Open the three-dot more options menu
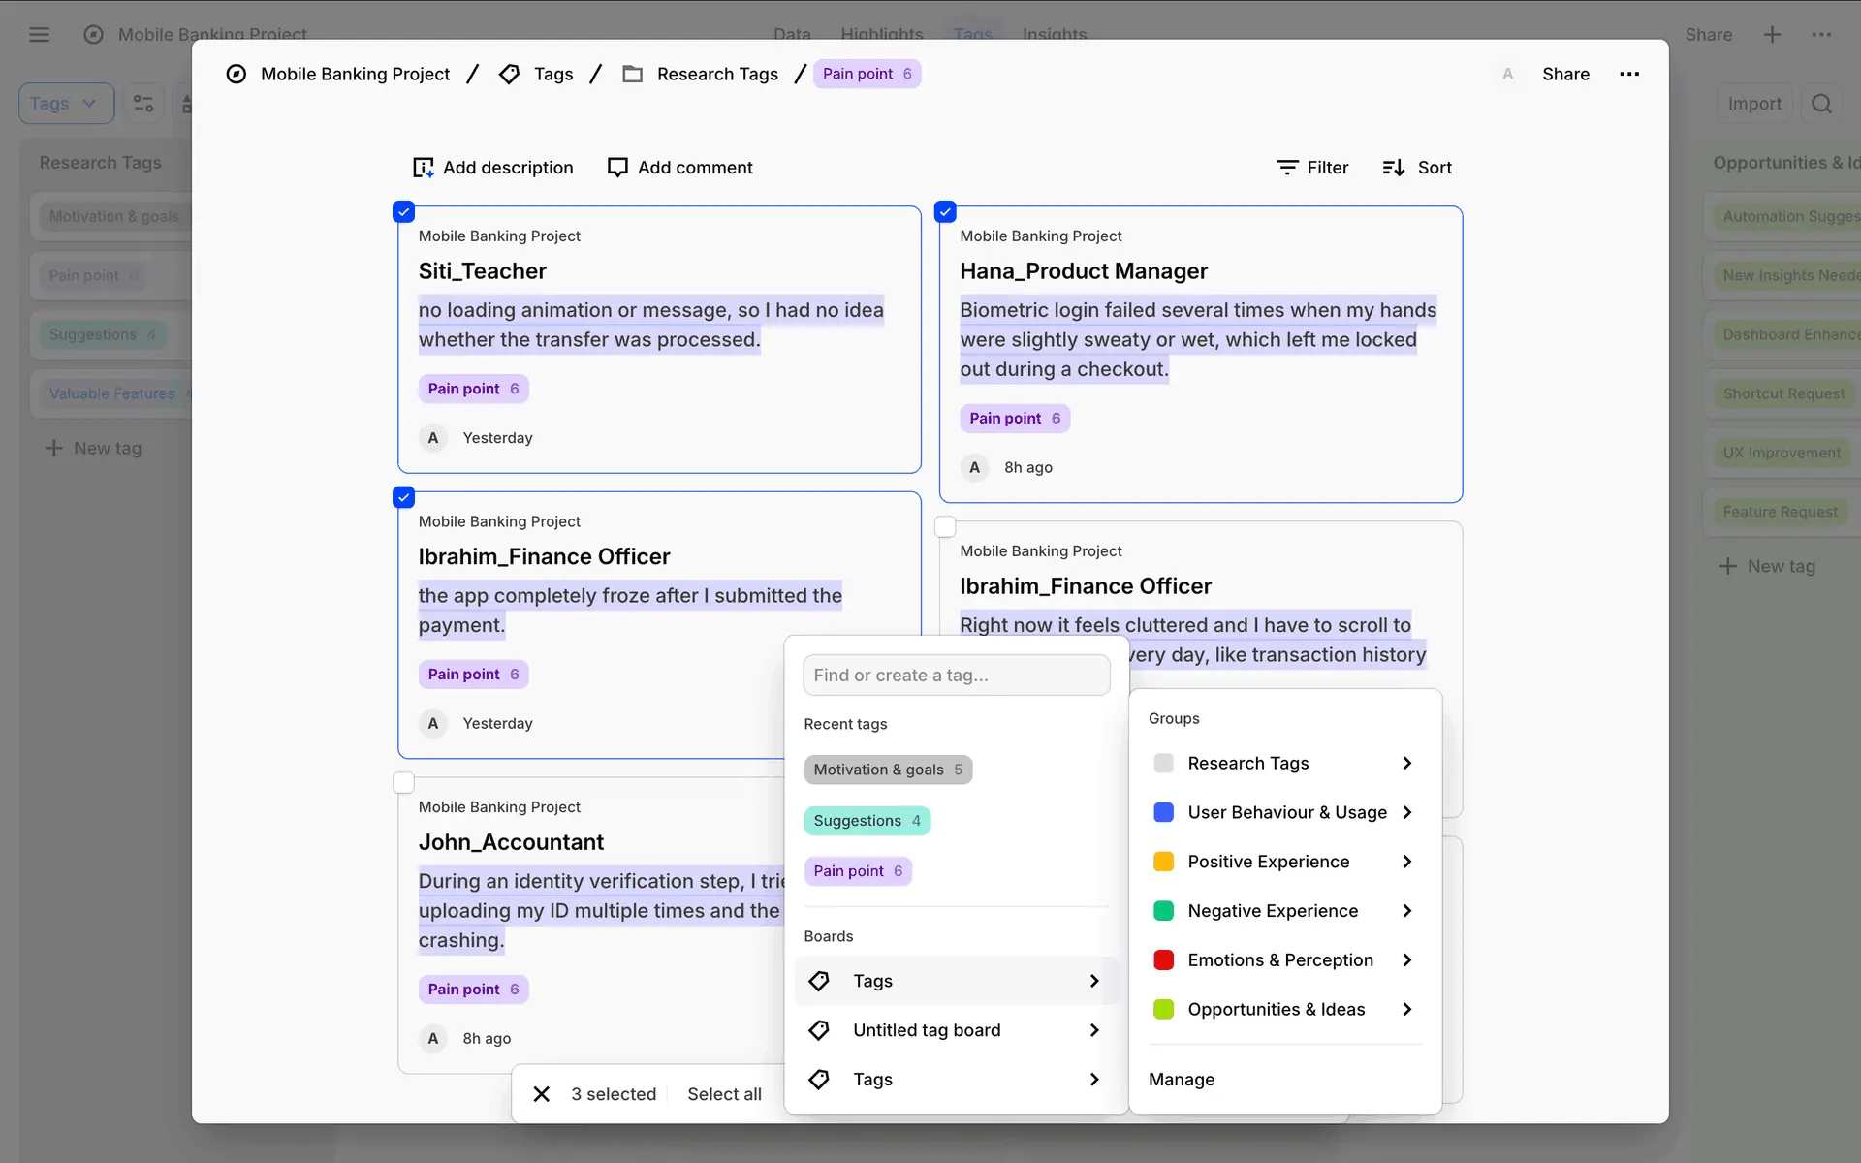Image resolution: width=1861 pixels, height=1163 pixels. coord(1629,74)
